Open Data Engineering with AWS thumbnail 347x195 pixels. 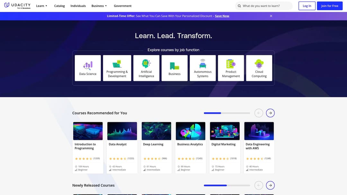(x=259, y=131)
